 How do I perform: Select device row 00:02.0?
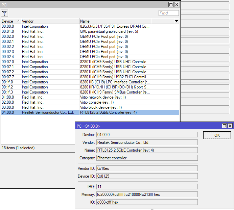click(x=90, y=36)
